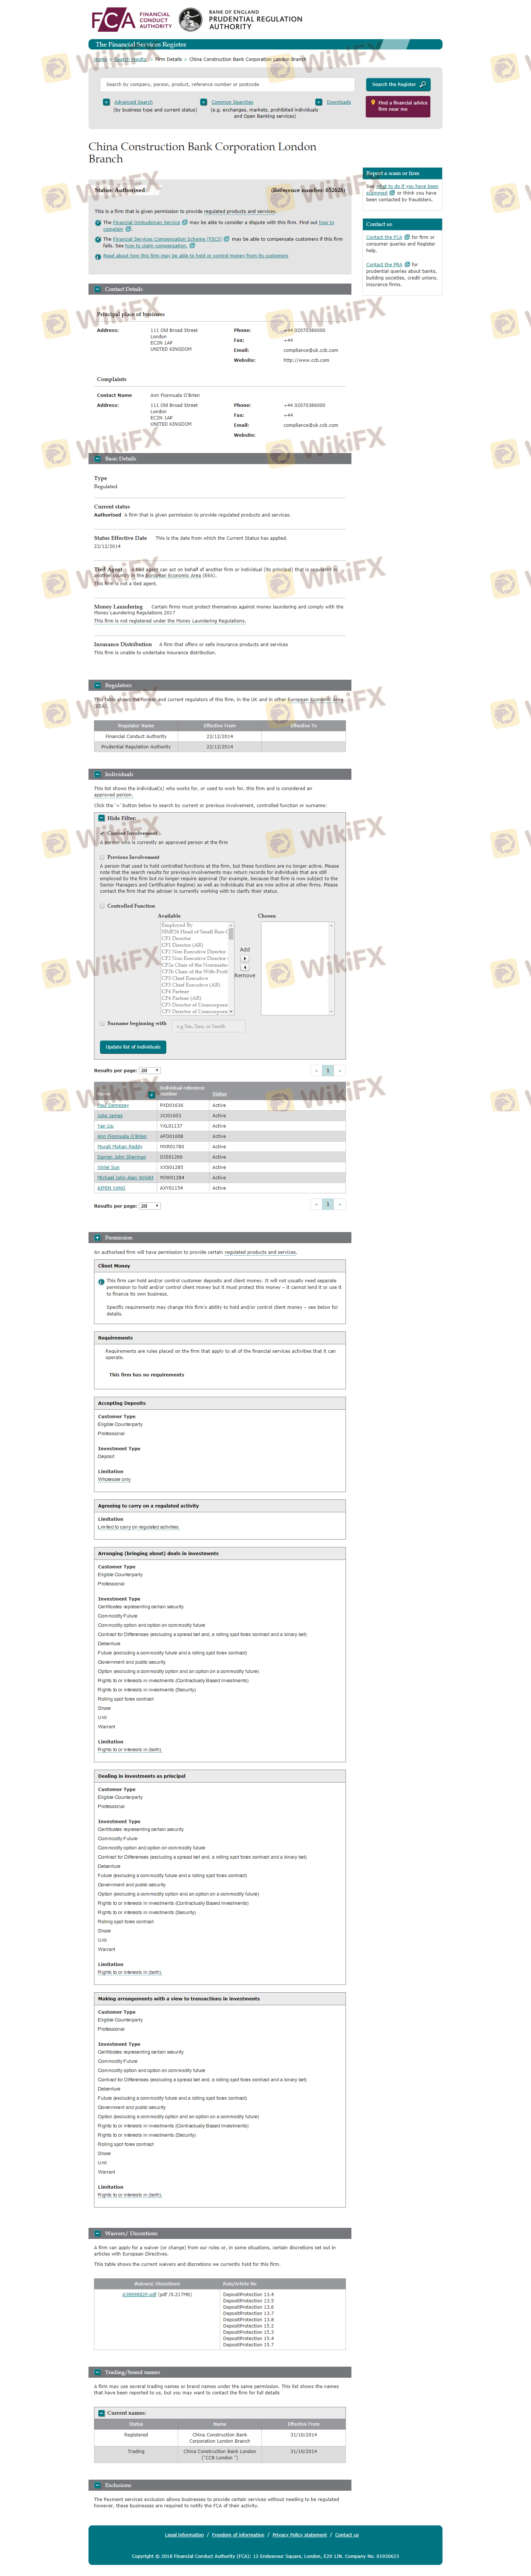Click Find a financial advice firm near me
This screenshot has height=2576, width=531.
(398, 106)
